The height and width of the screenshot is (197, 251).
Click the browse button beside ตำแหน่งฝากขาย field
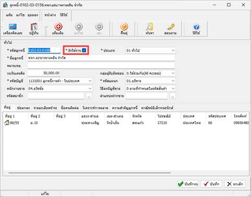(173, 96)
